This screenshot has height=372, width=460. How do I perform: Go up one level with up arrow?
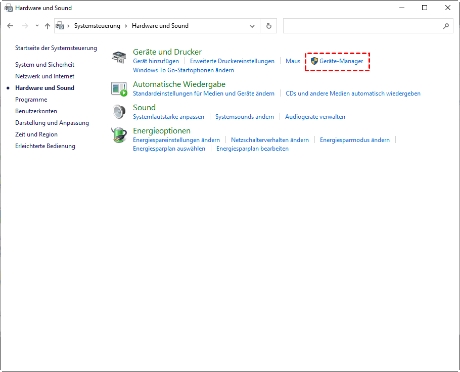[47, 26]
